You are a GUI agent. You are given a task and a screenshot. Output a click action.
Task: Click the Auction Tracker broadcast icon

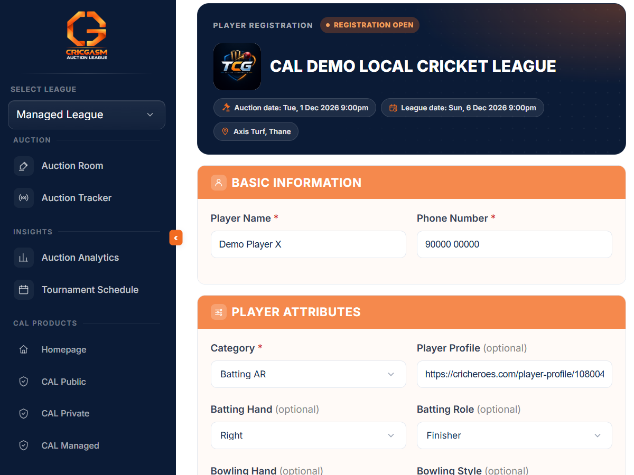point(23,198)
